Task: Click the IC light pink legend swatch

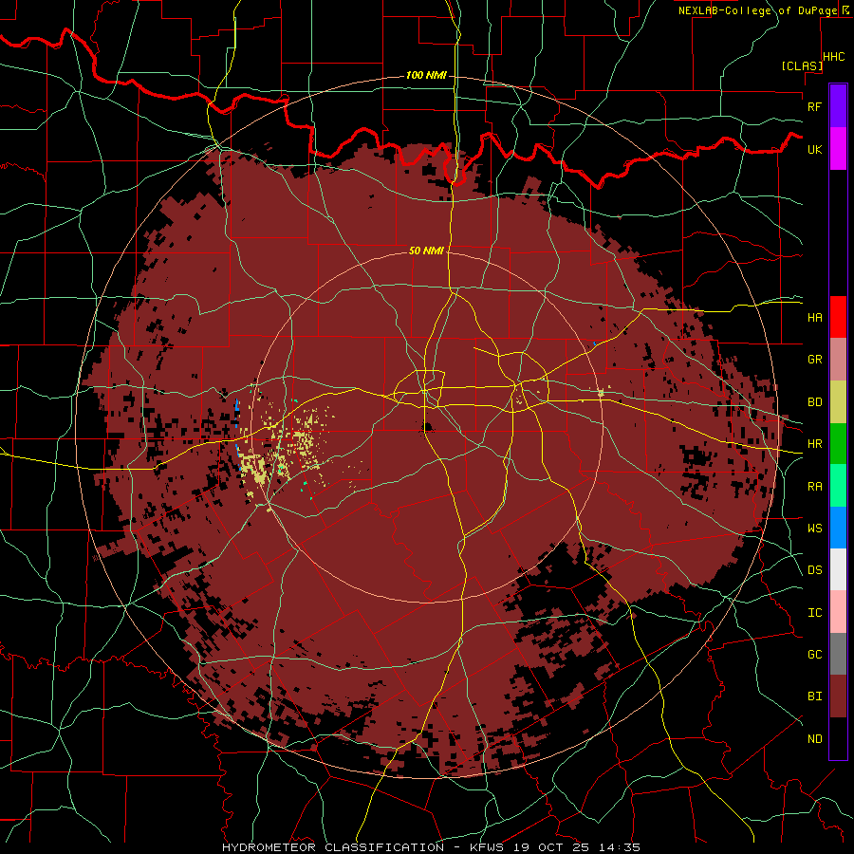Action: (838, 612)
